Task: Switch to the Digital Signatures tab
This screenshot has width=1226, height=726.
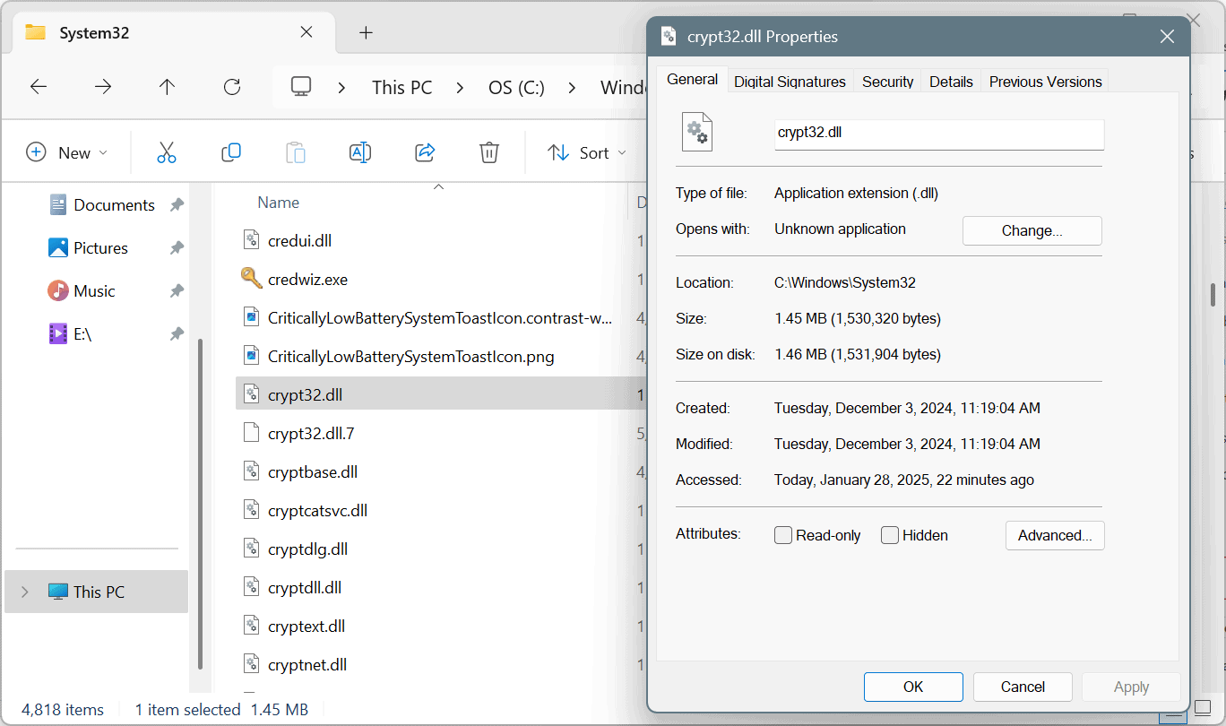Action: pyautogui.click(x=790, y=82)
